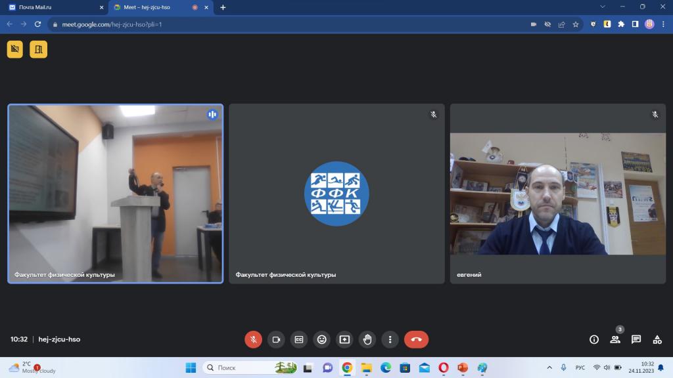Expand the system tray hidden icons chevron
This screenshot has width=673, height=378.
[549, 367]
